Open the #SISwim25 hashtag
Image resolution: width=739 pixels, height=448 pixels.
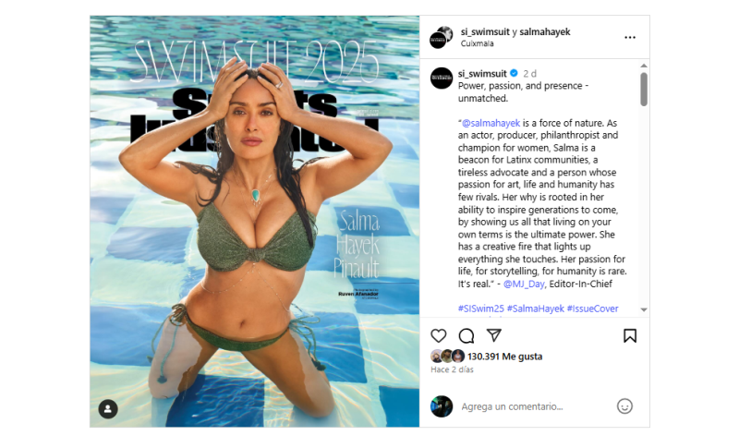(x=480, y=309)
